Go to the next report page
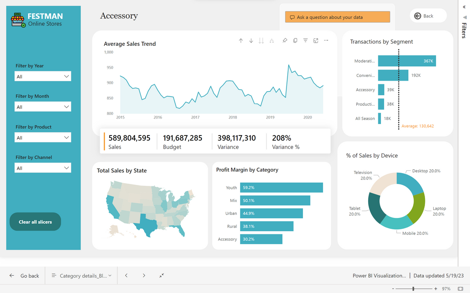Viewport: 470px width, 293px height. 144,276
